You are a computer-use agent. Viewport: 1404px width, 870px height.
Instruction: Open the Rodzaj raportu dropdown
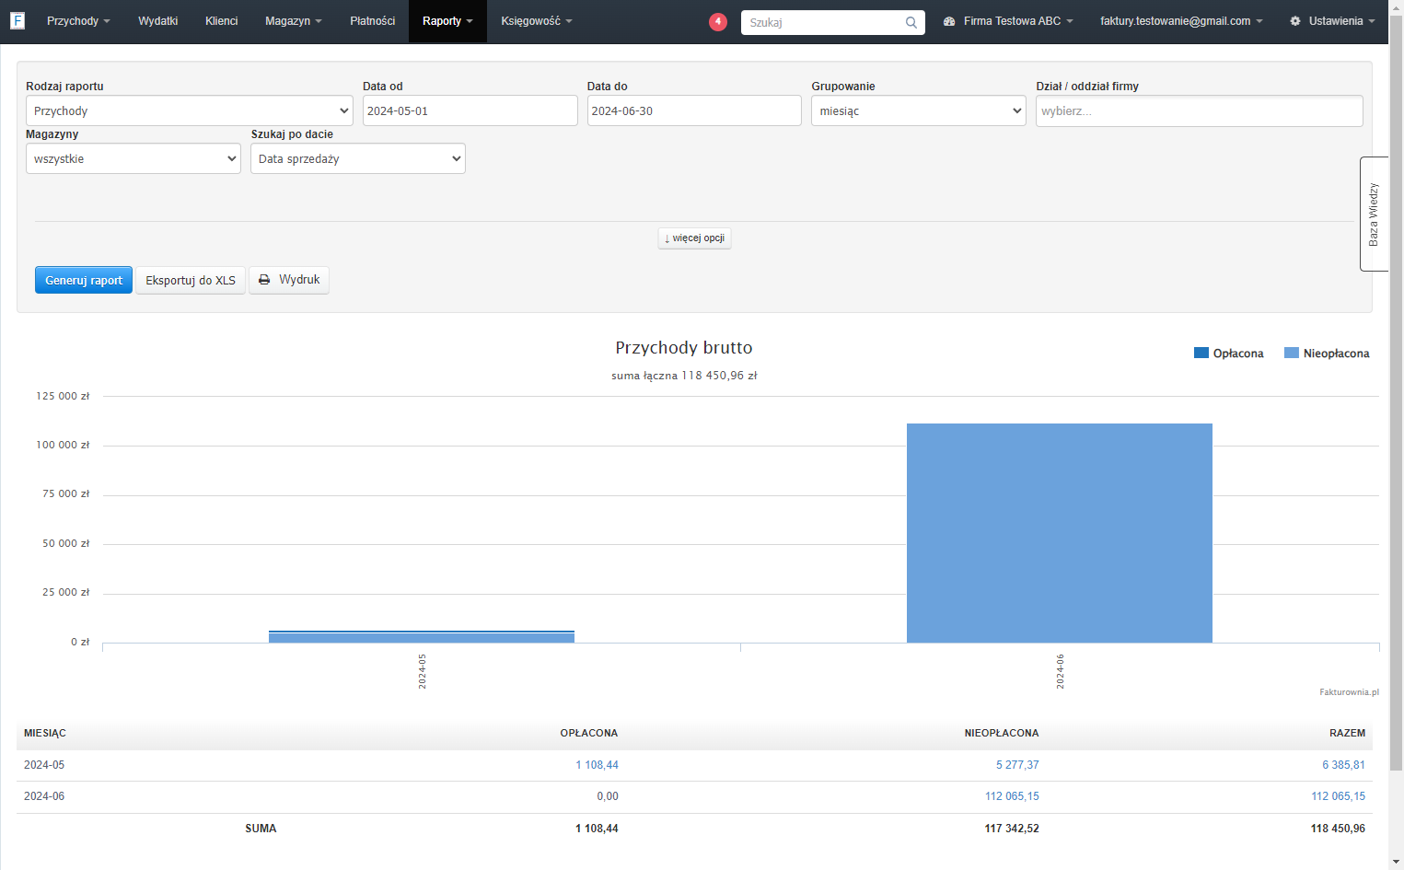point(190,110)
